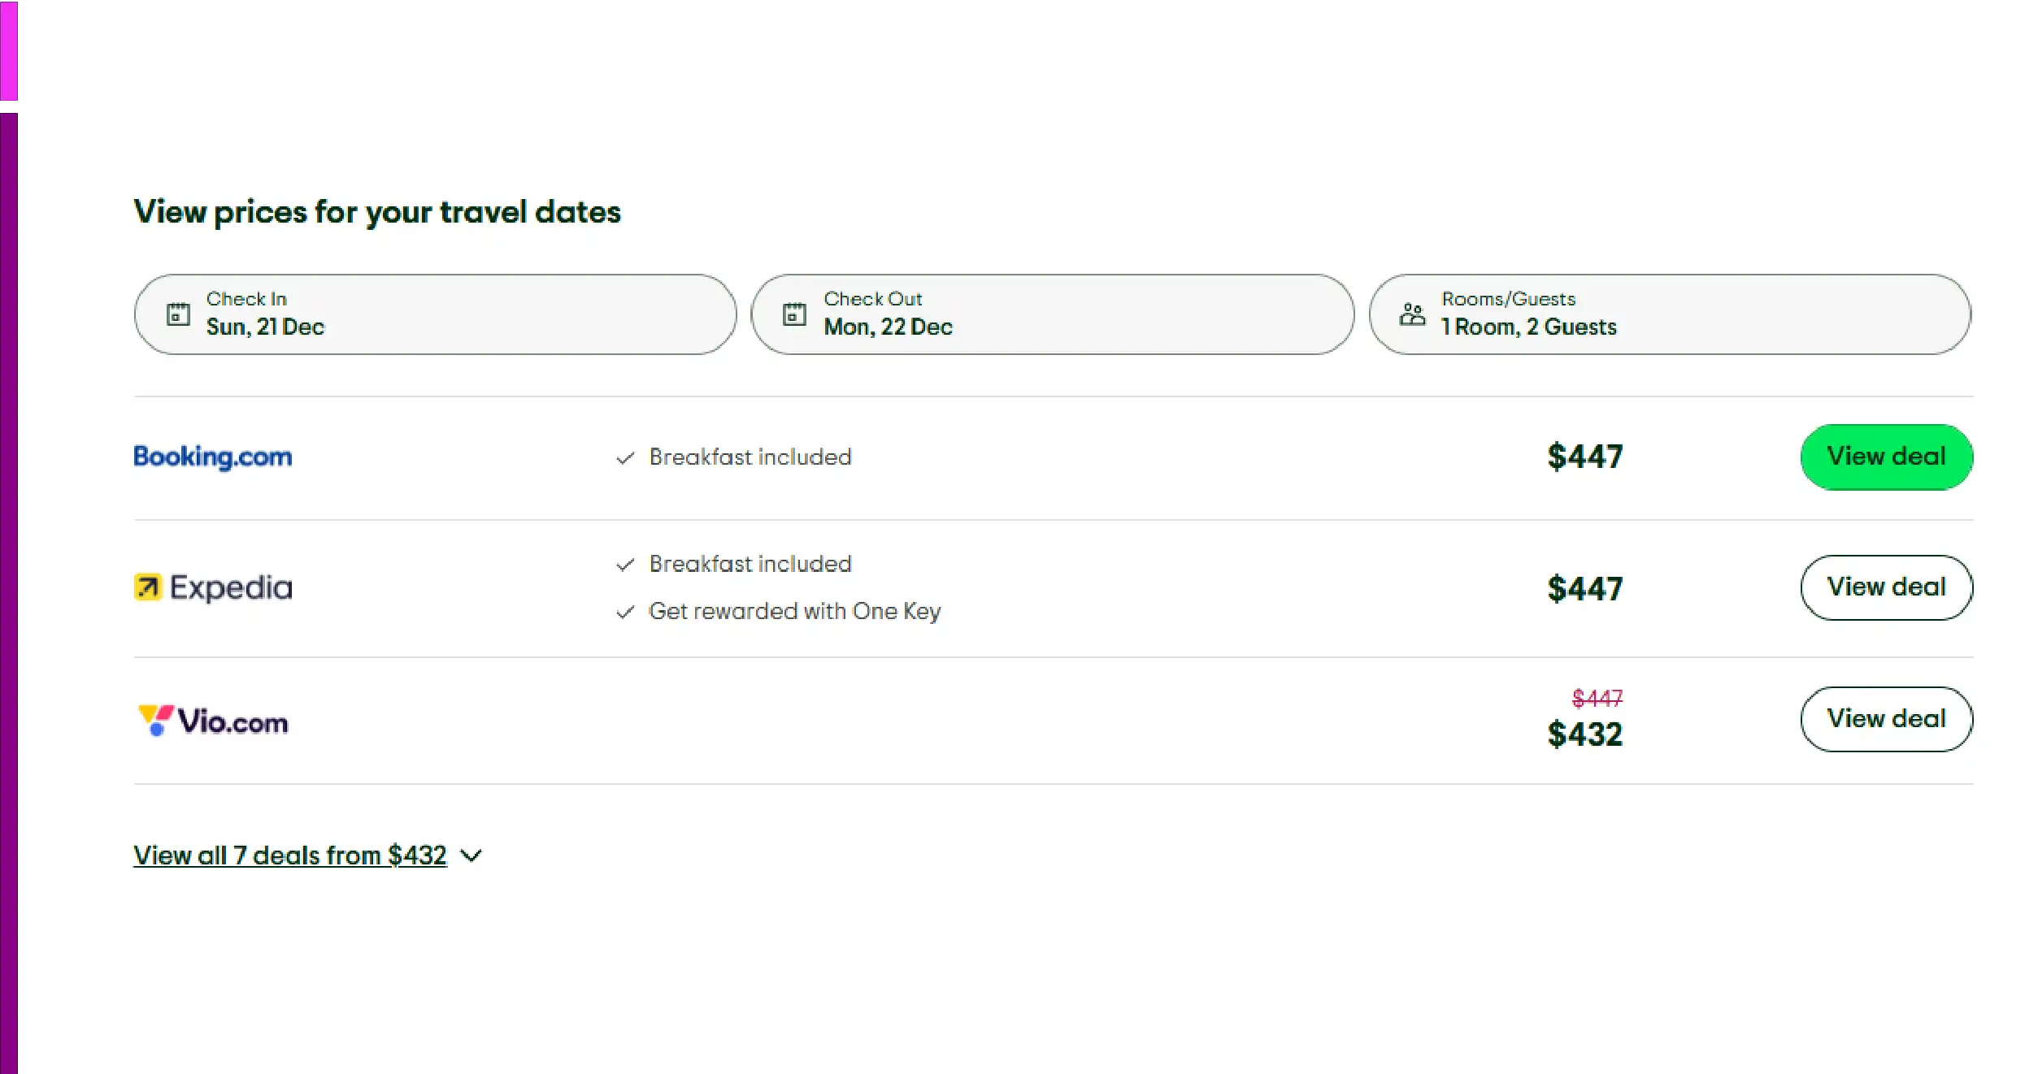Image resolution: width=2038 pixels, height=1074 pixels.
Task: Open the Rooms/Guests selector
Action: pos(1670,314)
